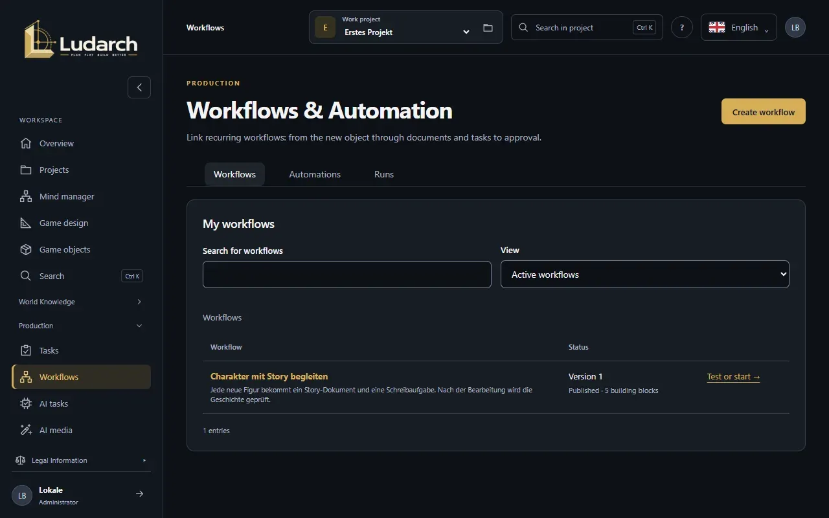Collapse the Production section

(x=81, y=326)
